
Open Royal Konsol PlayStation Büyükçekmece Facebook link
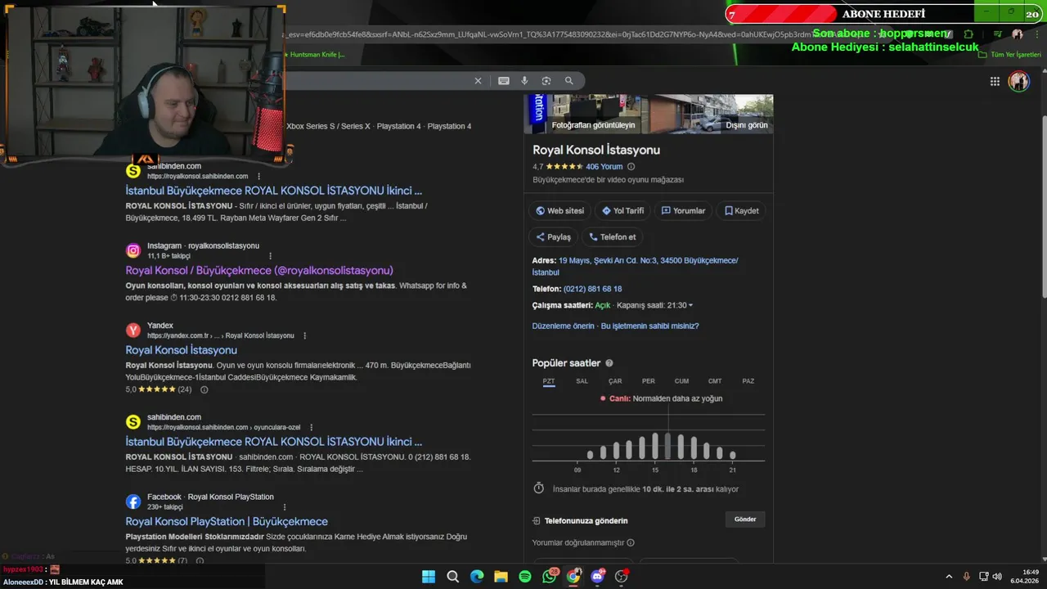click(x=227, y=522)
